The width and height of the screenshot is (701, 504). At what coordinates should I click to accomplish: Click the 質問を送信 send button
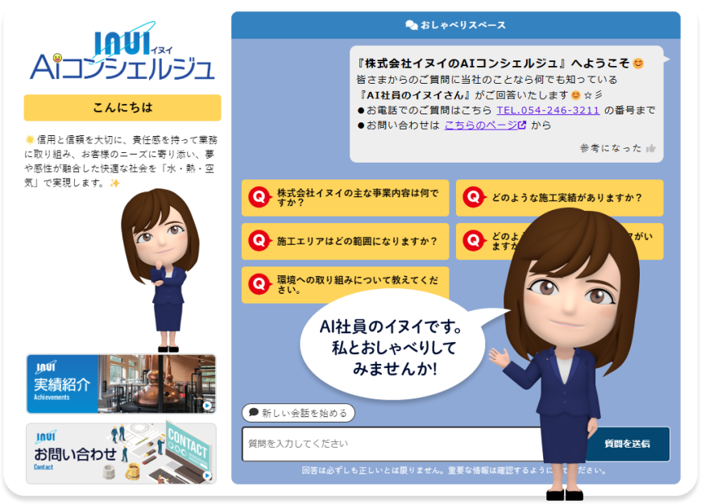coord(627,444)
